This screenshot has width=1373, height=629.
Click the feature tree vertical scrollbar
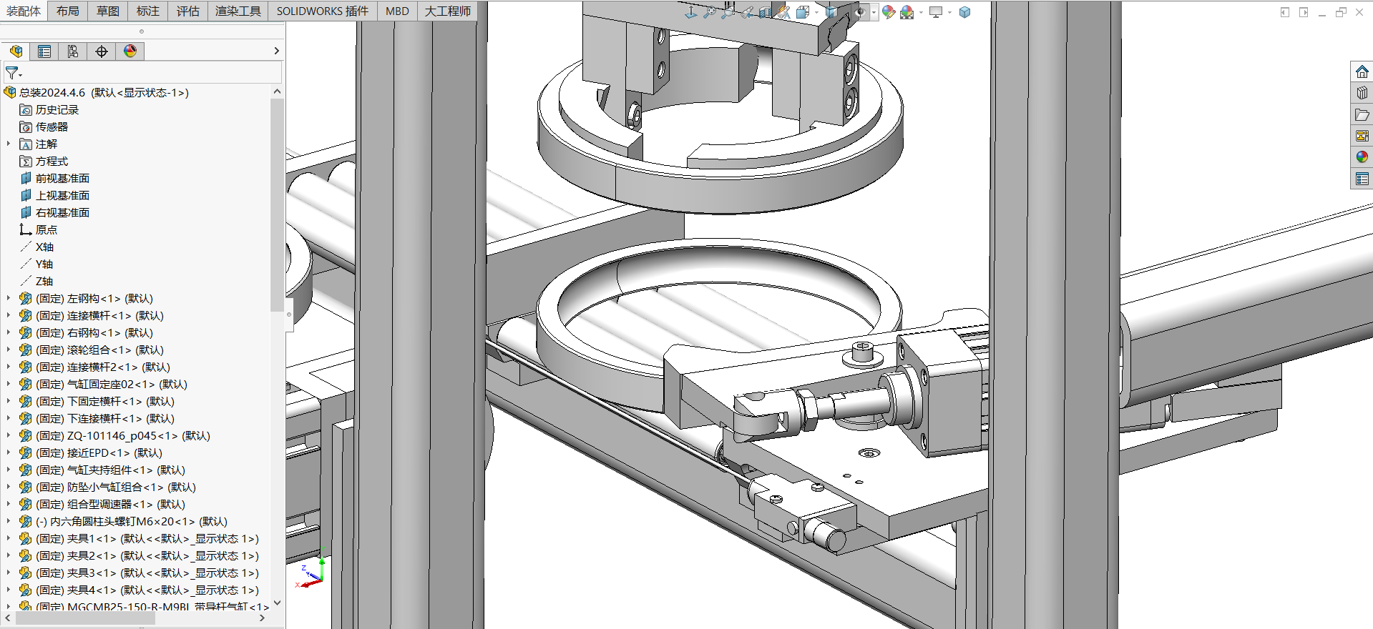point(277,205)
